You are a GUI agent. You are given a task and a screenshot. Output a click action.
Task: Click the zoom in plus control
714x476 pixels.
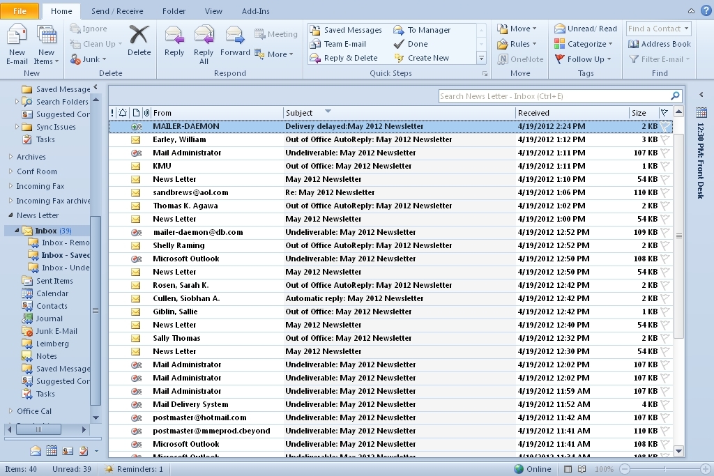point(706,468)
